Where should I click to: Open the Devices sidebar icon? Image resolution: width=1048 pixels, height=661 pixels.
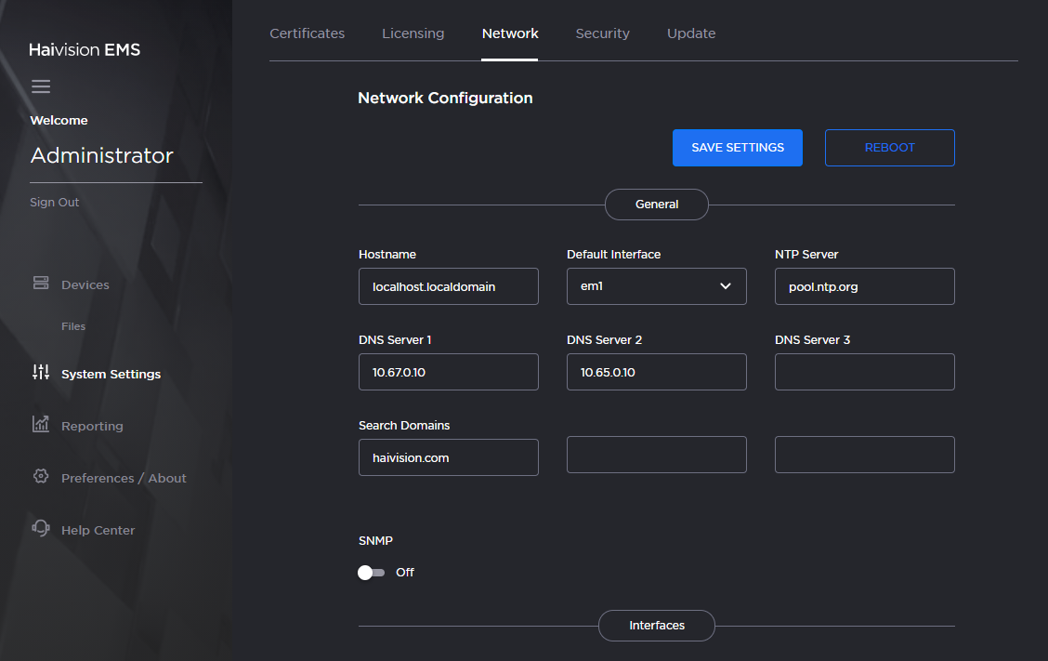point(41,284)
